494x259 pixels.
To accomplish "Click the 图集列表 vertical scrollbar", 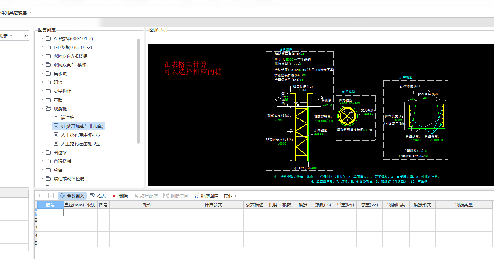I will (x=139, y=91).
